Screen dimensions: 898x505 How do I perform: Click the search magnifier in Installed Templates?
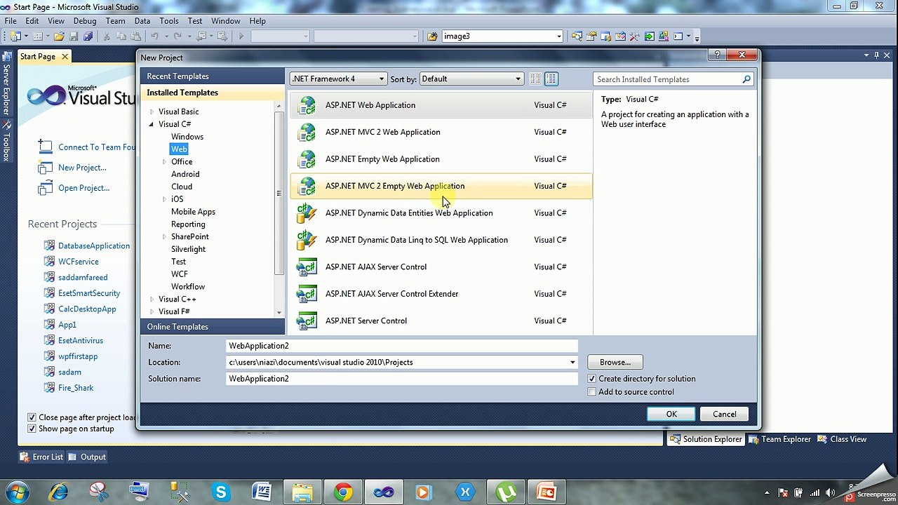click(x=746, y=79)
